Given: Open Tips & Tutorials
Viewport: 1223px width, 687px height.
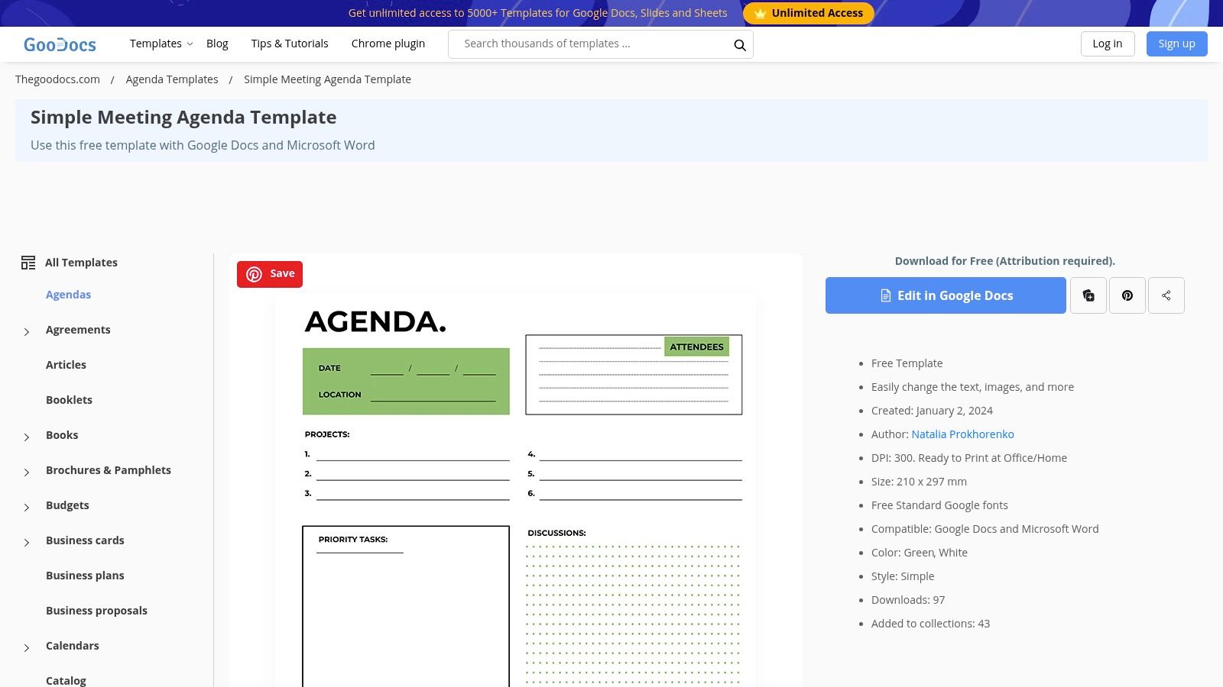Looking at the screenshot, I should [290, 44].
